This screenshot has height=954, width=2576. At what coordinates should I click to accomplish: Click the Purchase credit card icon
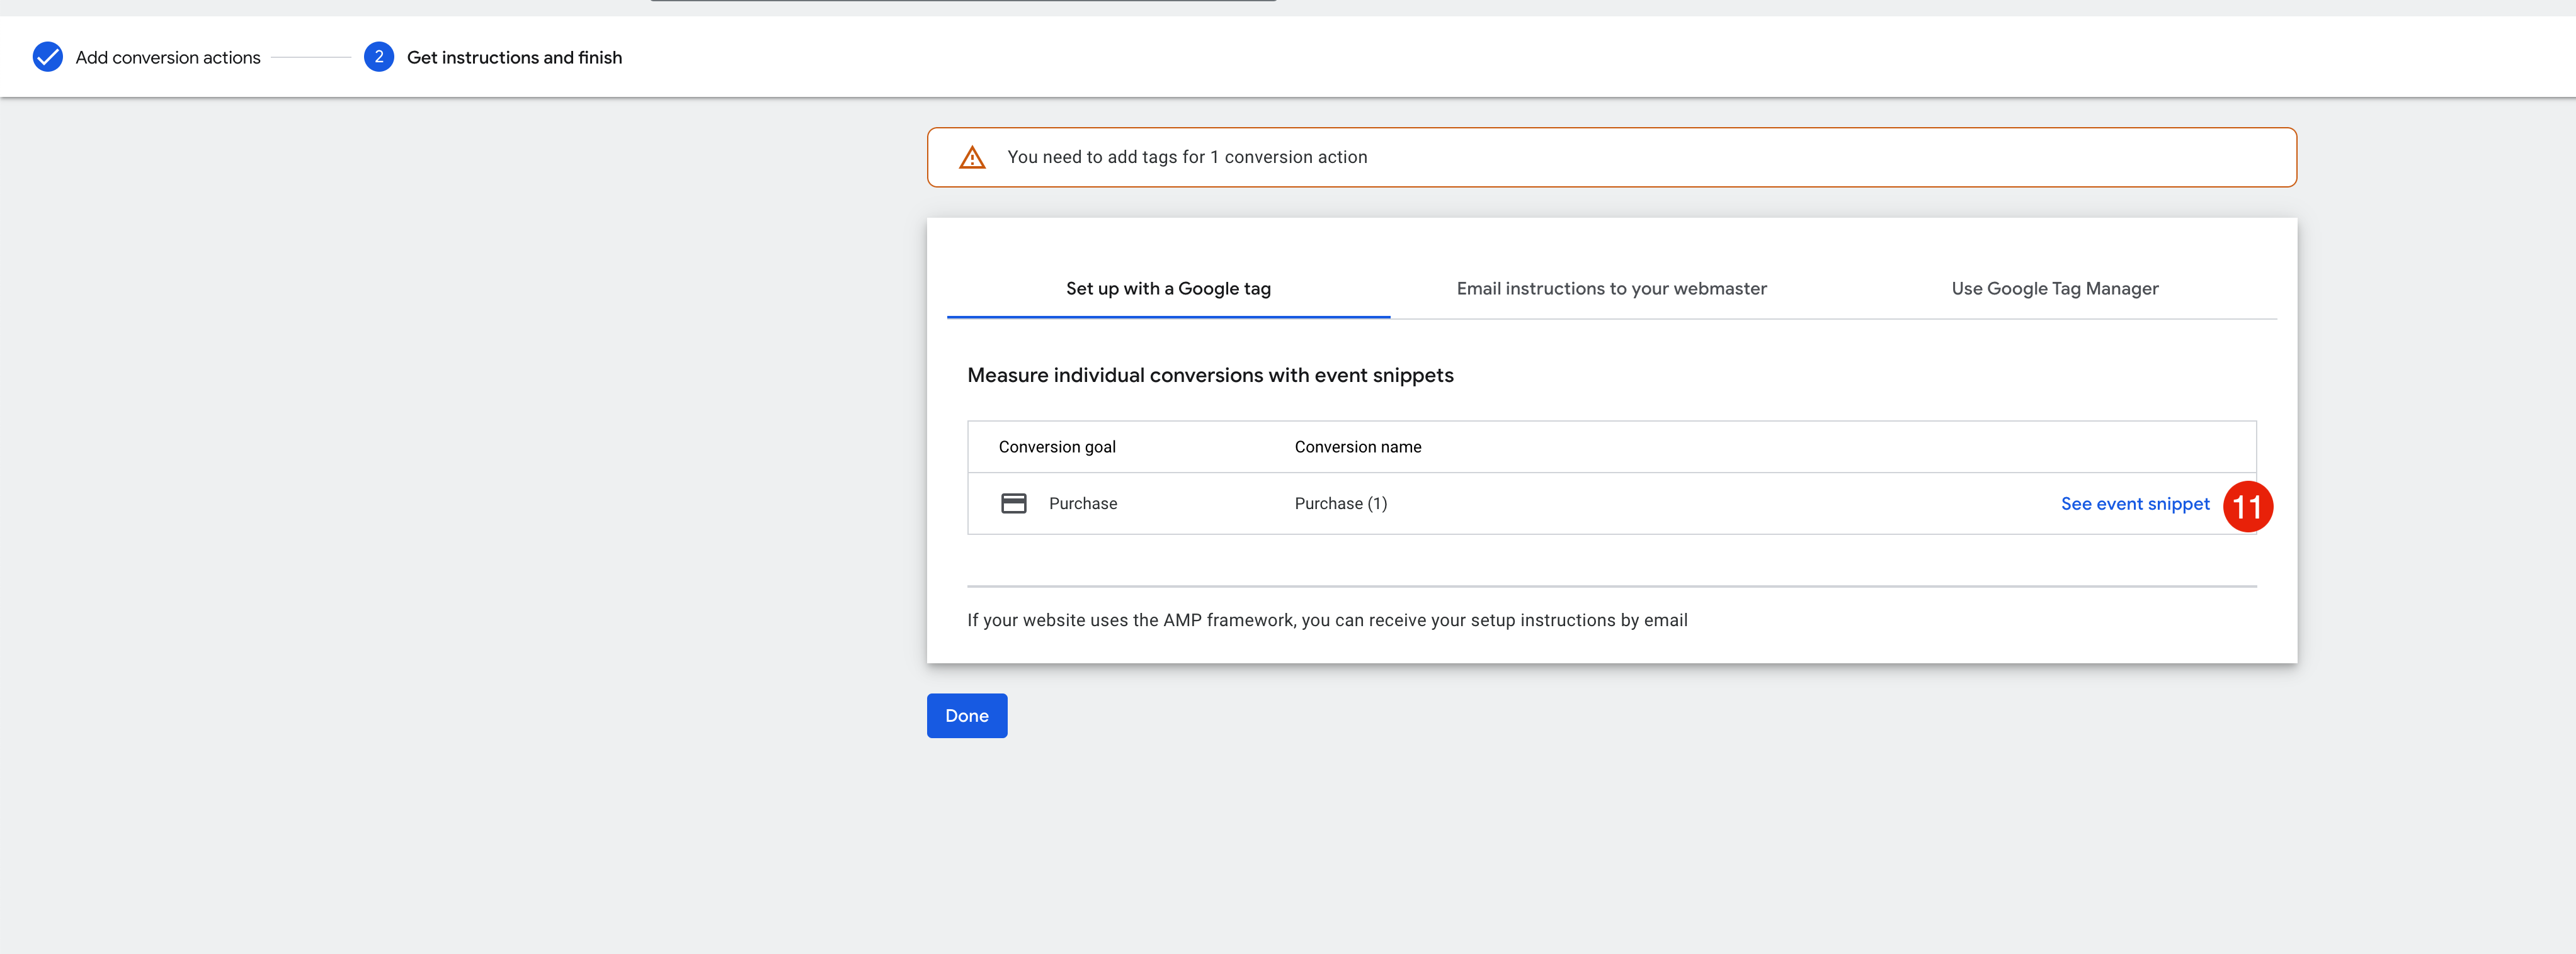click(1013, 503)
